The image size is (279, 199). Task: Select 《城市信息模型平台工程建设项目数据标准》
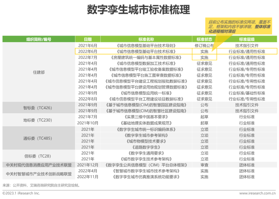(146, 99)
